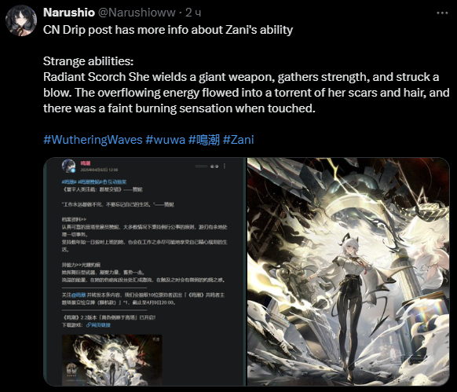
Task: Click the small Zani thumbnail inside the Weibo post
Action: click(x=112, y=360)
